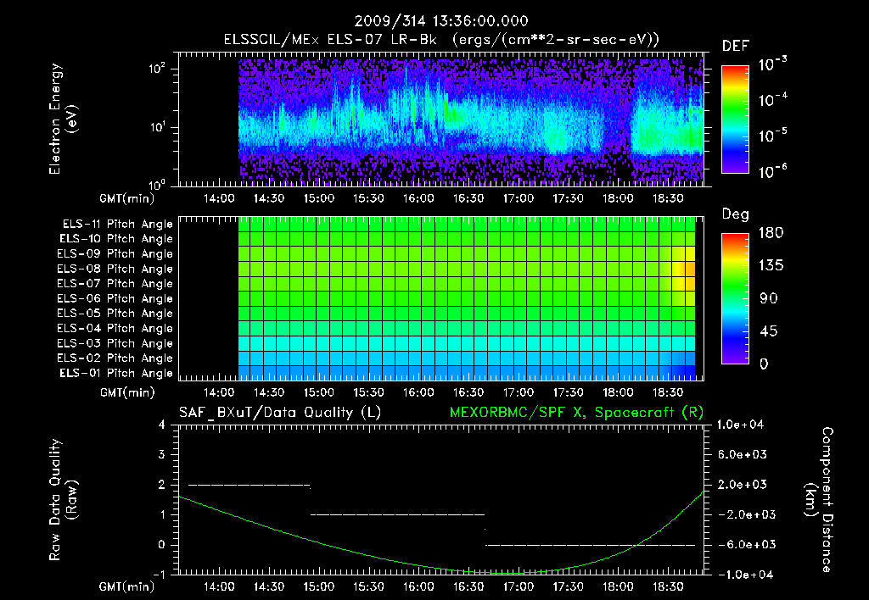The height and width of the screenshot is (600, 869).
Task: Click the 1.0e+04 right axis value
Action: (x=740, y=425)
